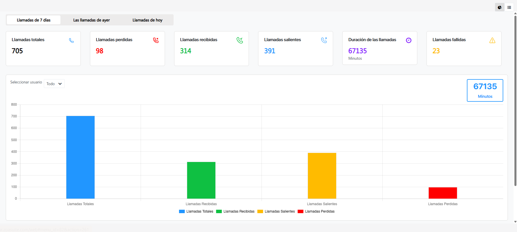
Task: Open Las llamadas de ayer tab
Action: (91, 20)
